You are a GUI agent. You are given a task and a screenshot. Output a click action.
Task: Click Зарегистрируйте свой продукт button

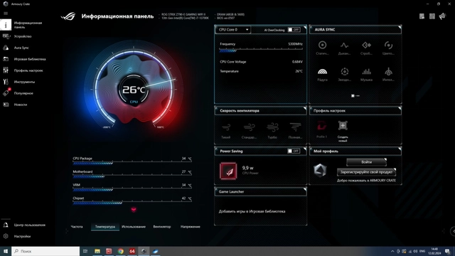[x=367, y=172]
